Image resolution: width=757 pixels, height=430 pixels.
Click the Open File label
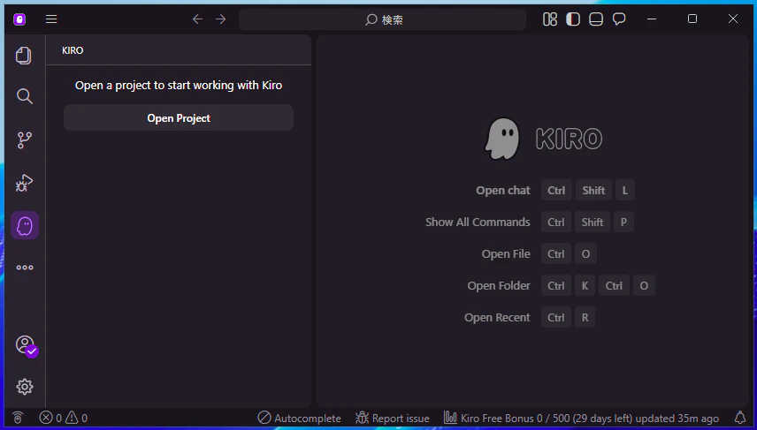pyautogui.click(x=506, y=254)
